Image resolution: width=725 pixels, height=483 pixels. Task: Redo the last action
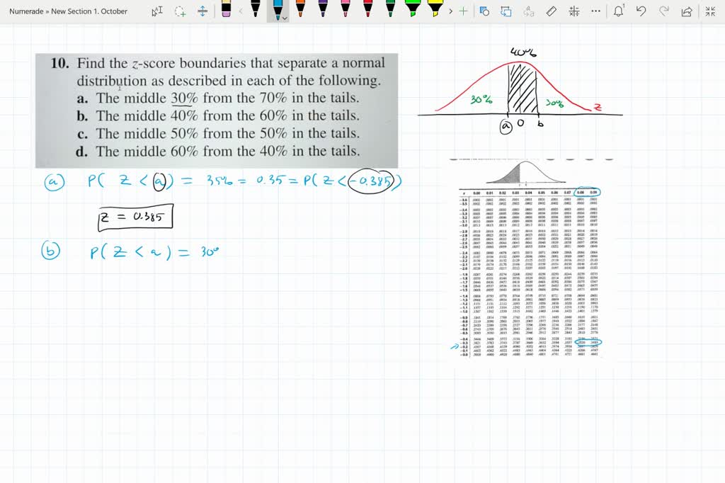point(664,11)
